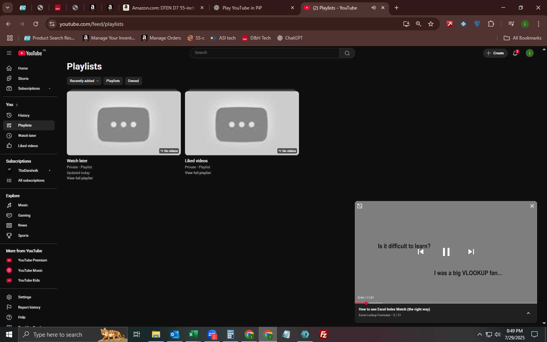Screen dimensions: 547x342
Task: View full playlist under Liked videos
Action: (198, 173)
